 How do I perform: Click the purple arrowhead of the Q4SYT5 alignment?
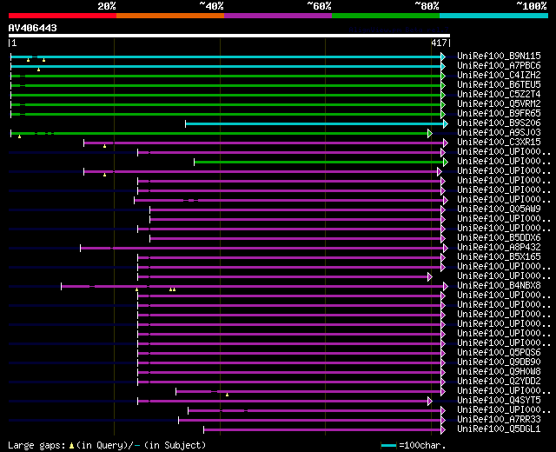click(430, 402)
